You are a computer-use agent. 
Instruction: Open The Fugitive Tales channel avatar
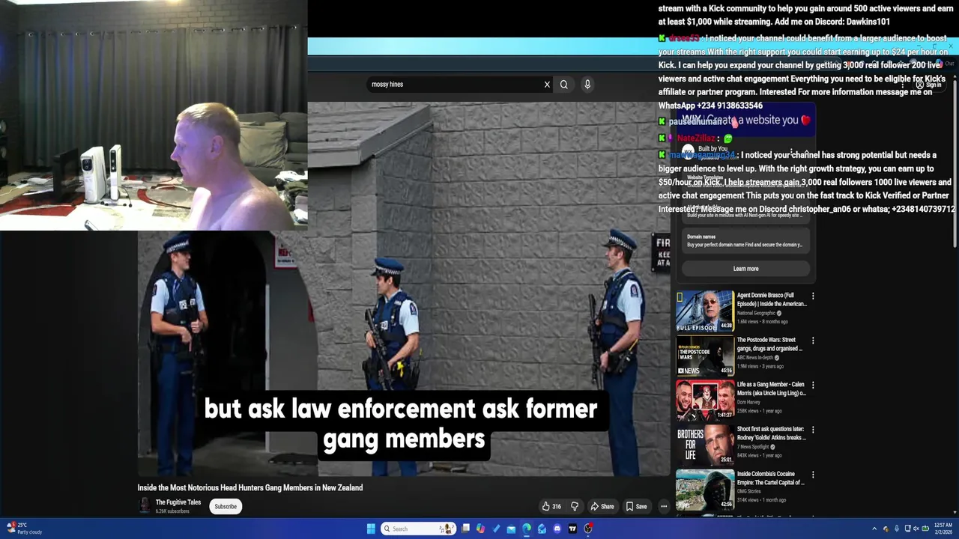[x=145, y=506]
